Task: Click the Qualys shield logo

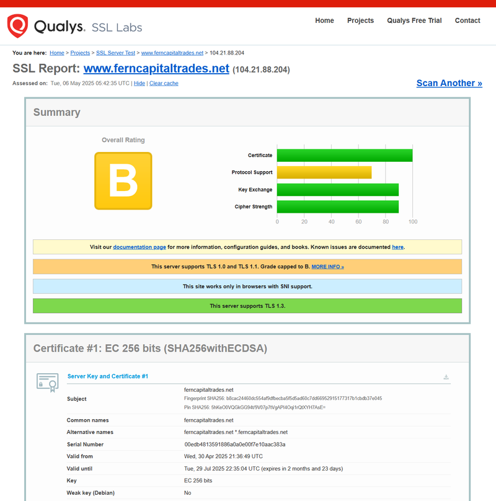Action: click(17, 26)
